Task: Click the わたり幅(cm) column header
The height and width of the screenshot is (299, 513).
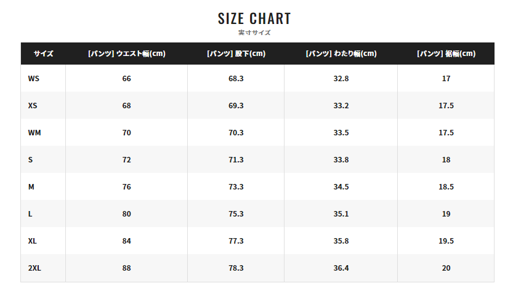Action: point(341,54)
